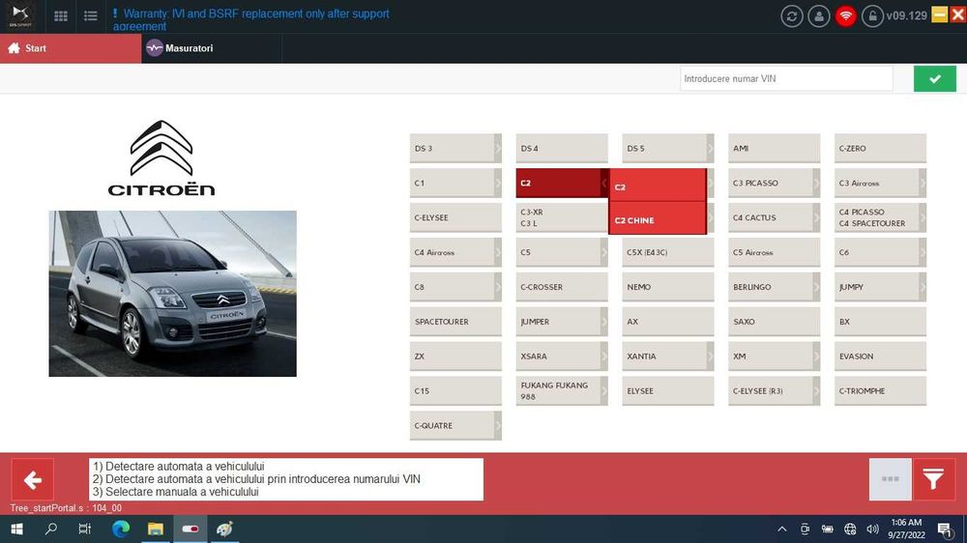This screenshot has width=967, height=543.
Task: Select the C-CROSSER model
Action: pos(562,287)
